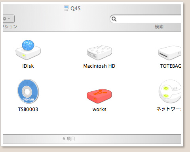
Task: Select the TSB0003 DVD-RAM disc icon
Action: (x=28, y=91)
